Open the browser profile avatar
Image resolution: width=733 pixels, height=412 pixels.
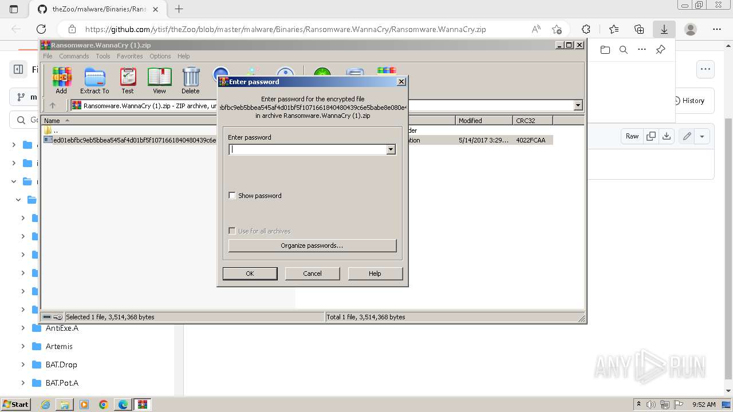[x=691, y=29]
